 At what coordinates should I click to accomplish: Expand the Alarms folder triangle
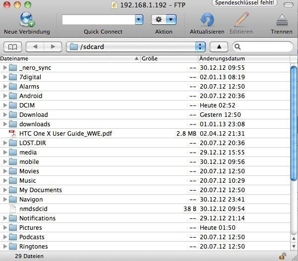coord(5,86)
